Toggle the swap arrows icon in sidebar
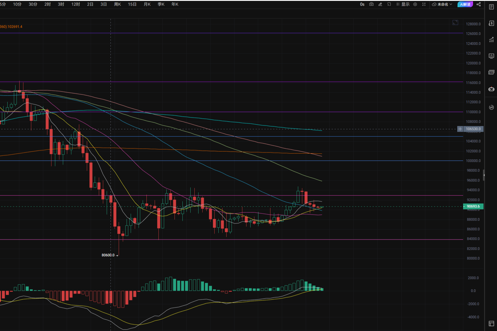 tap(491, 108)
